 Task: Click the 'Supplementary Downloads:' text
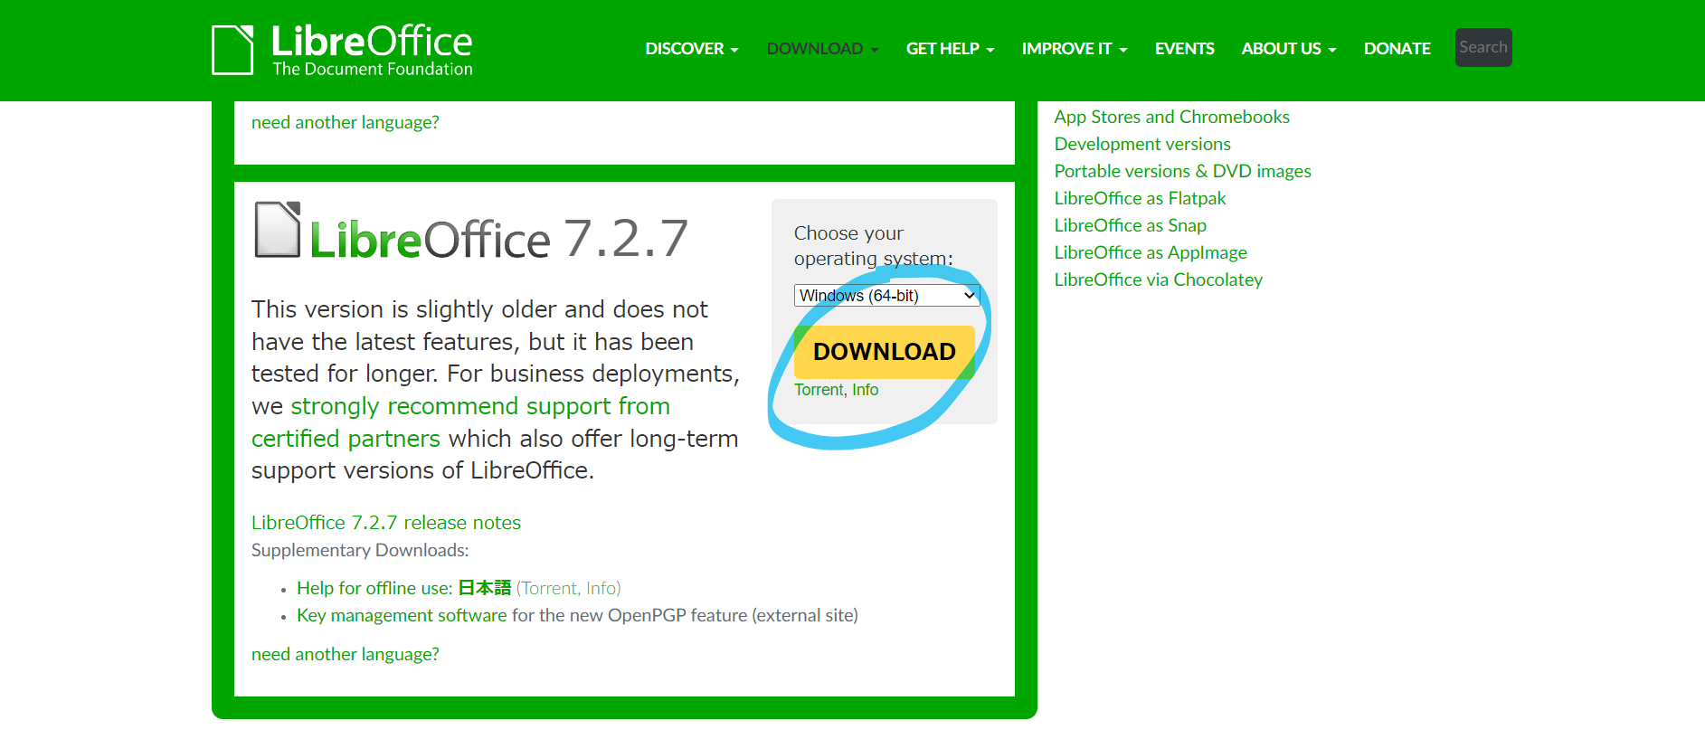pyautogui.click(x=360, y=550)
